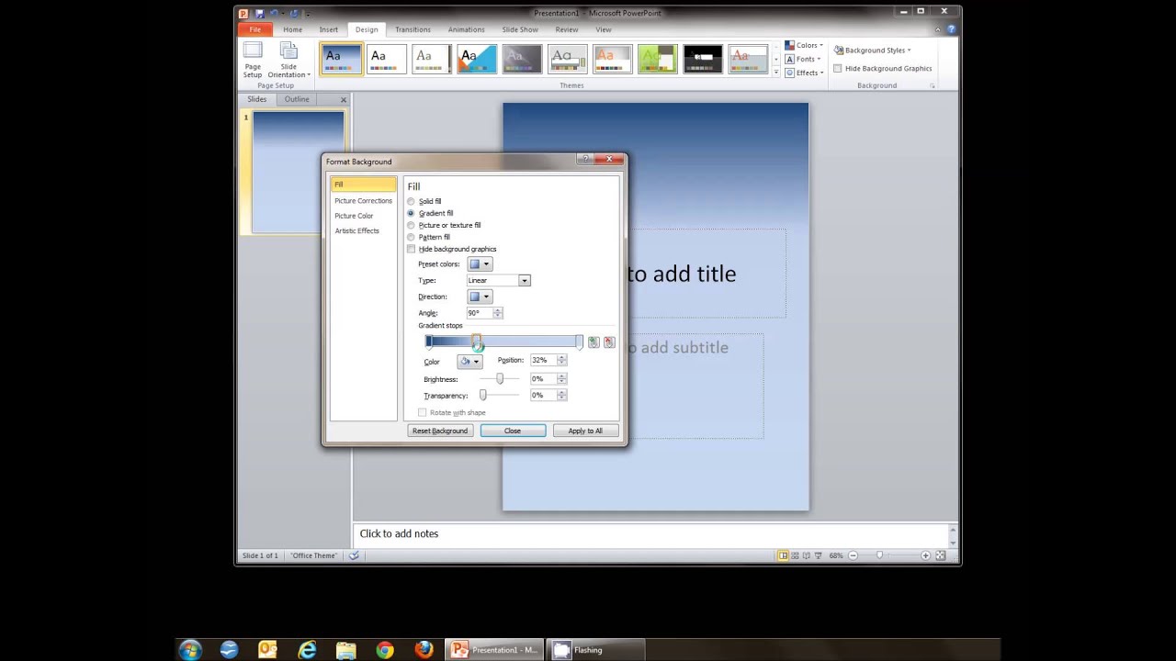The height and width of the screenshot is (661, 1176).
Task: Toggle Hide Background Graphics in ribbon
Action: [x=882, y=68]
